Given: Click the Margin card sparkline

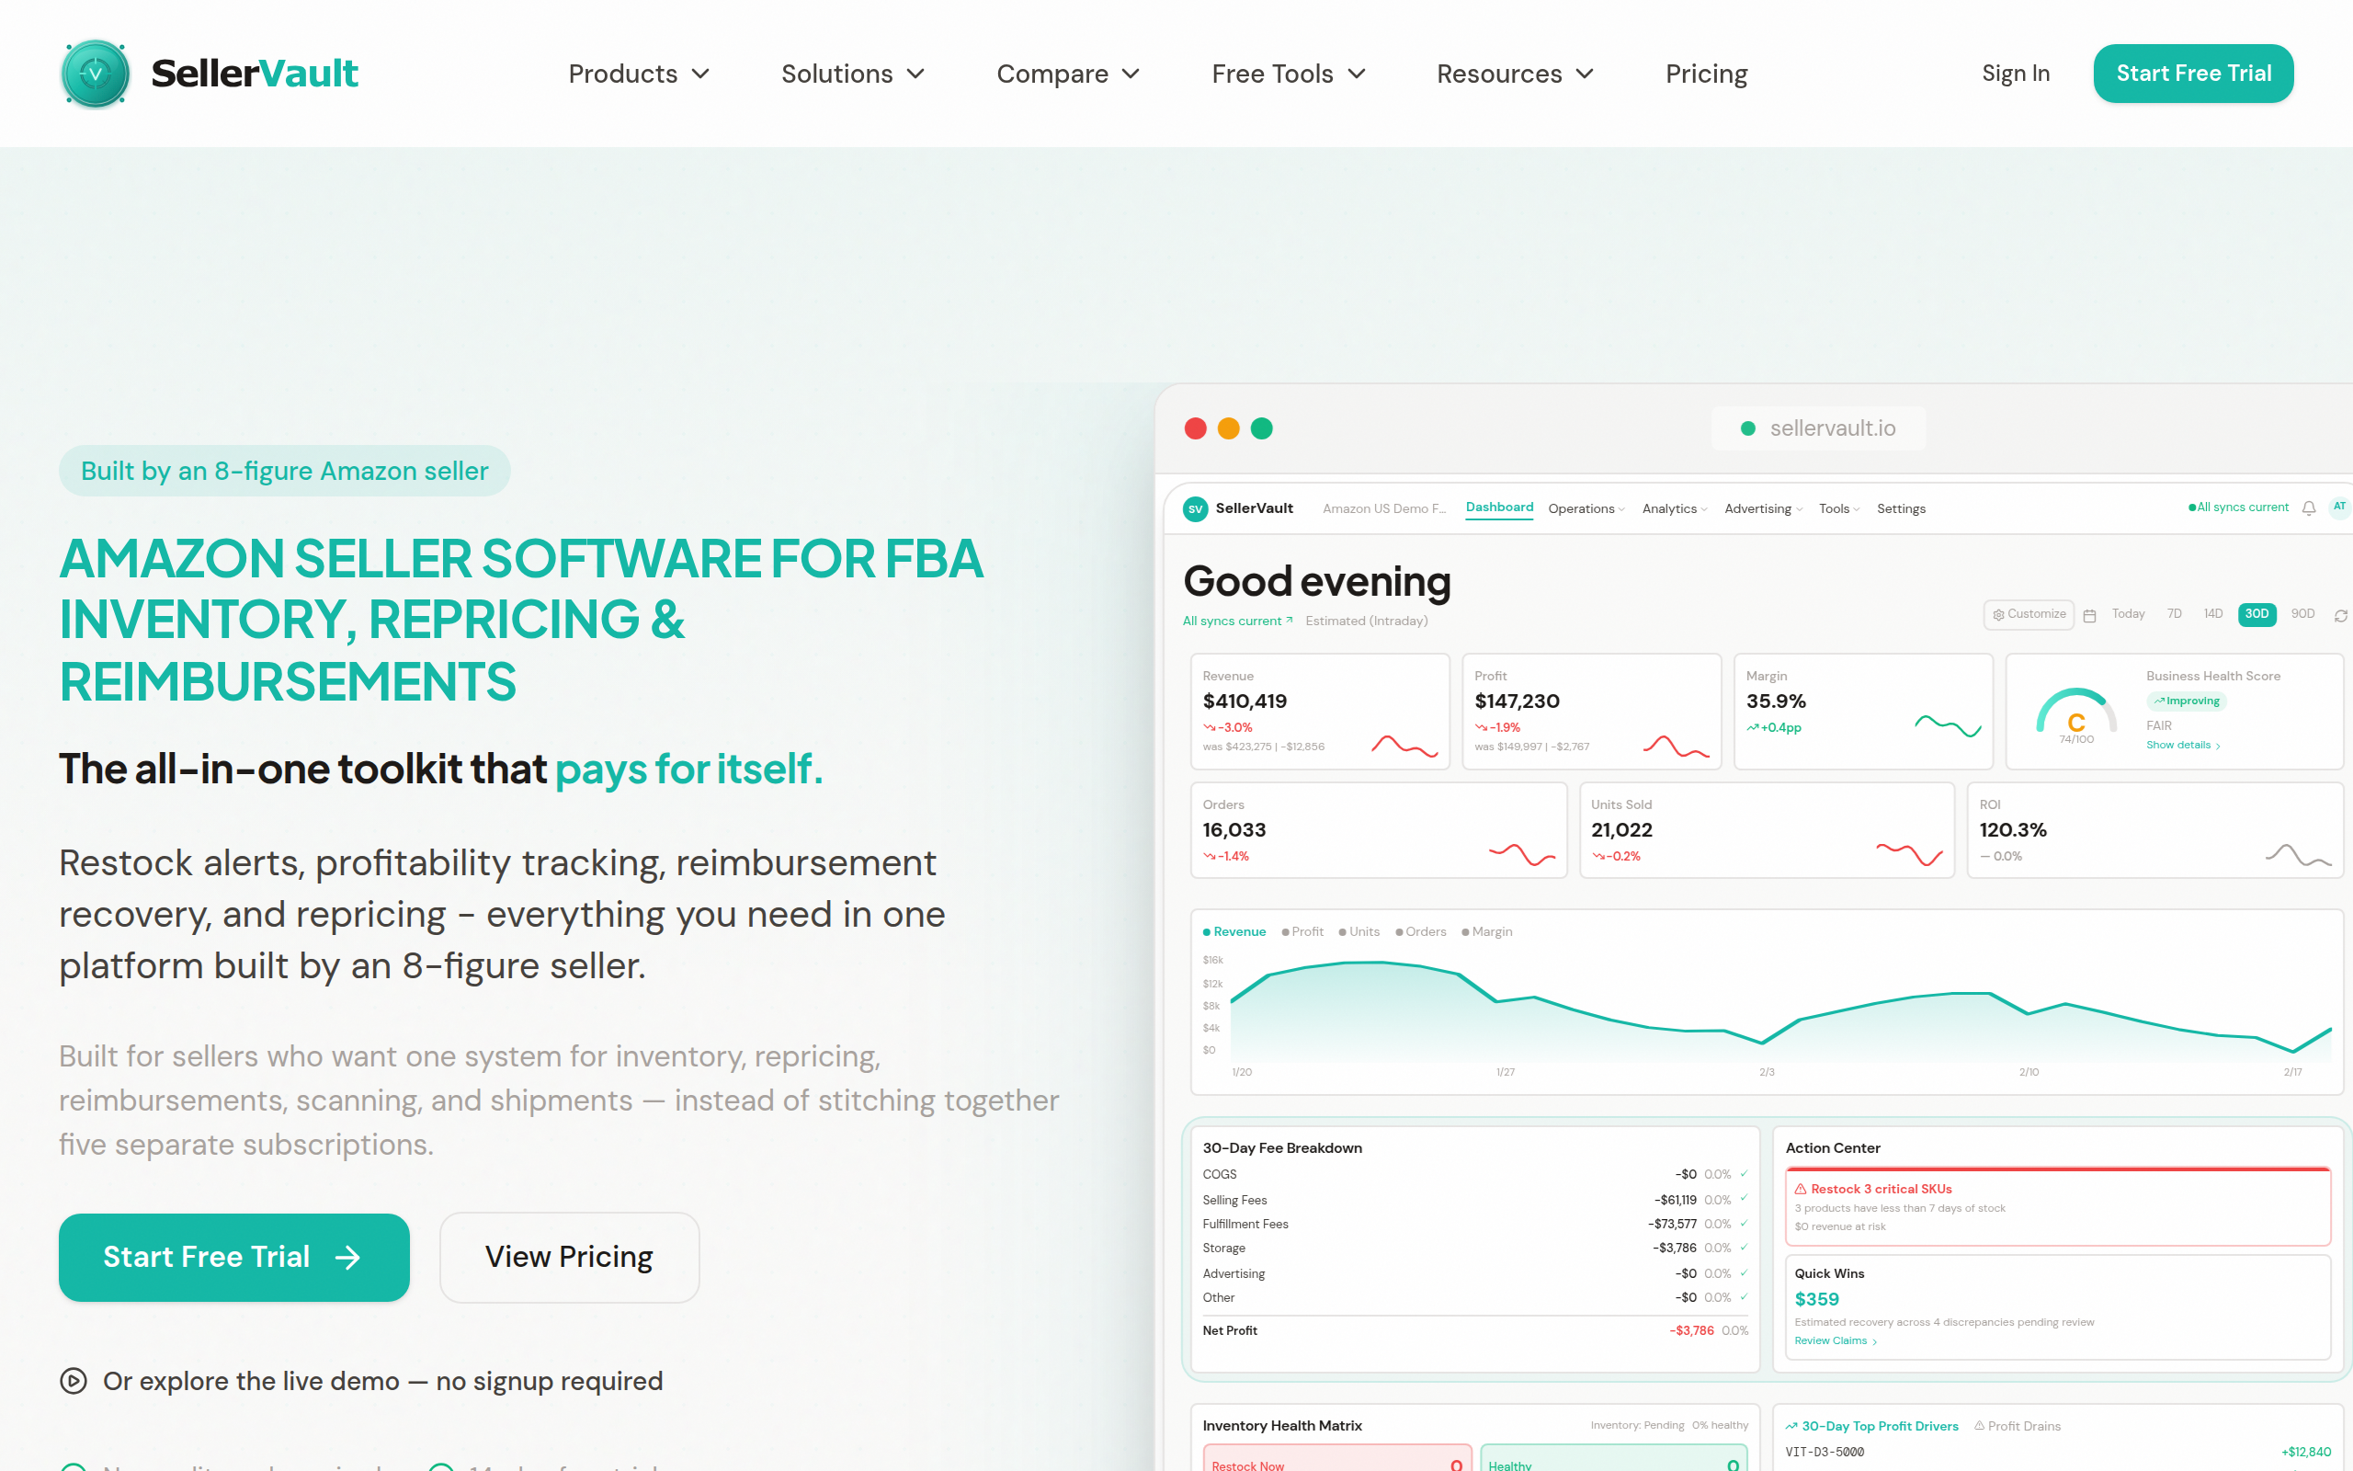Looking at the screenshot, I should pos(1948,725).
